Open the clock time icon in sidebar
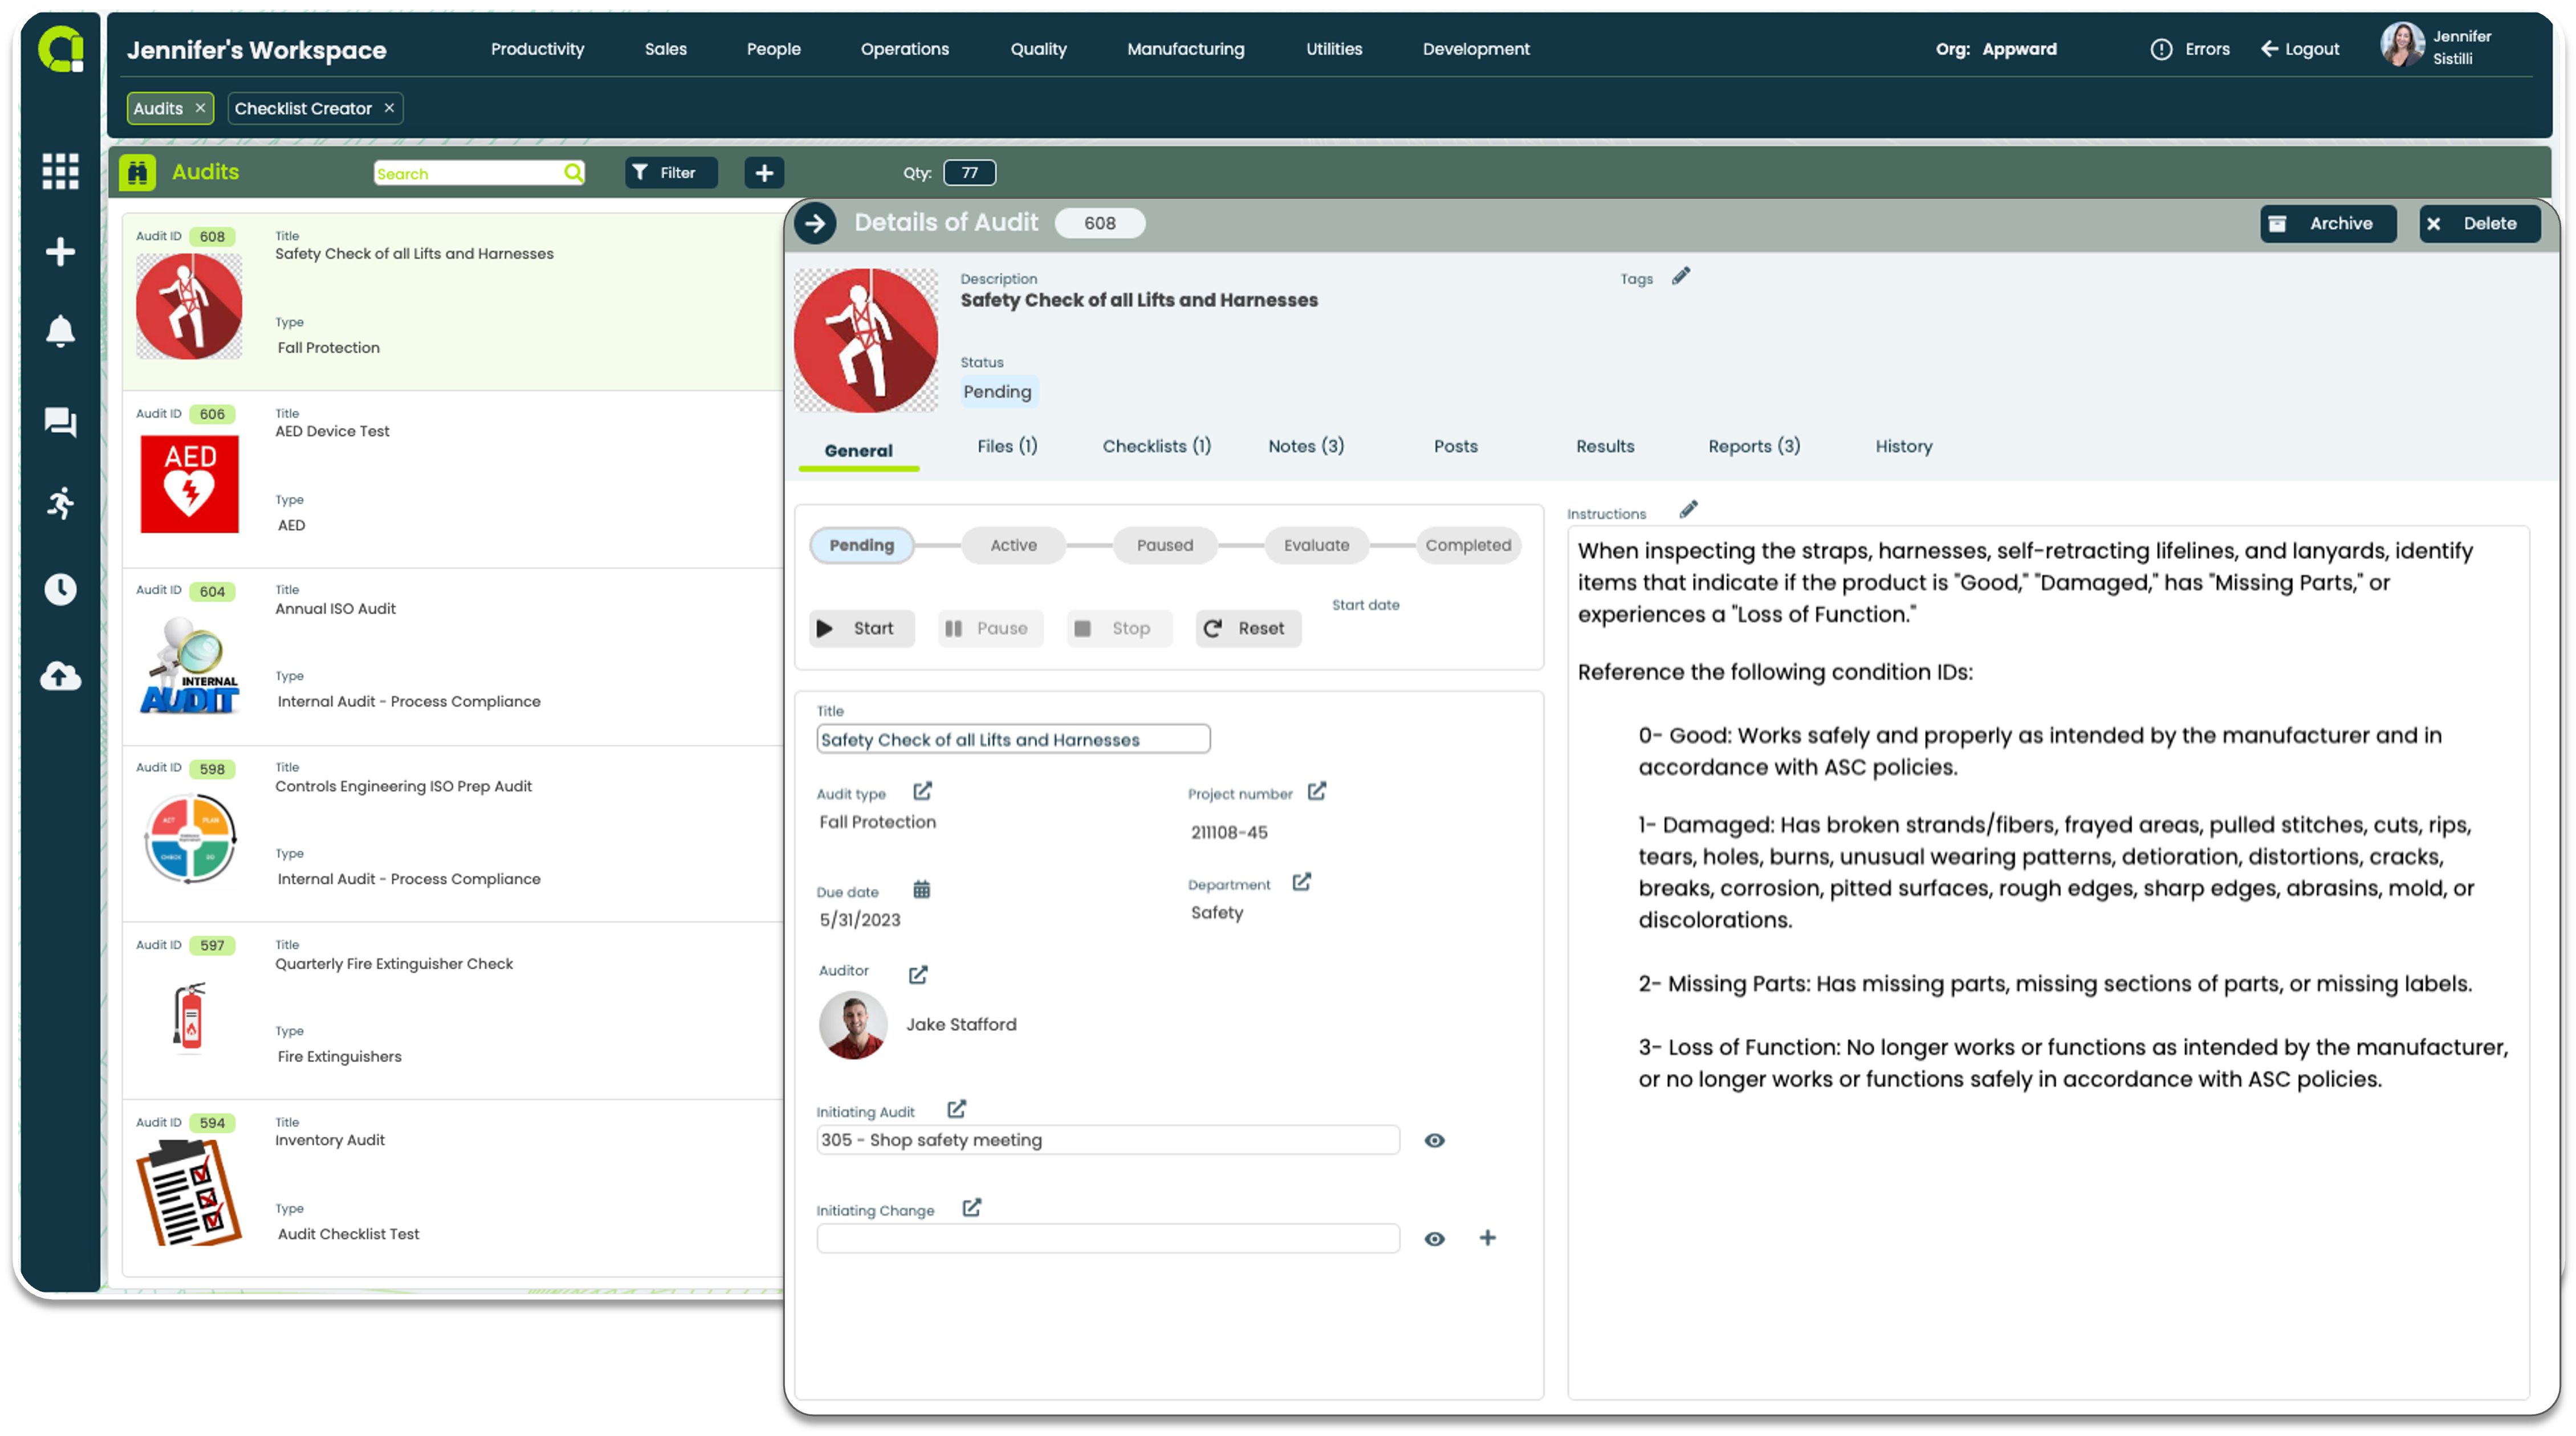2576x1436 pixels. click(60, 589)
